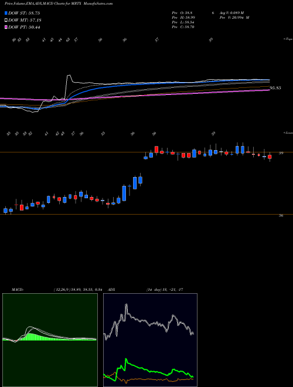Click the 'Pre H: 58.99' value
Image resolution: width=293 pixels, height=387 pixels.
click(x=183, y=18)
